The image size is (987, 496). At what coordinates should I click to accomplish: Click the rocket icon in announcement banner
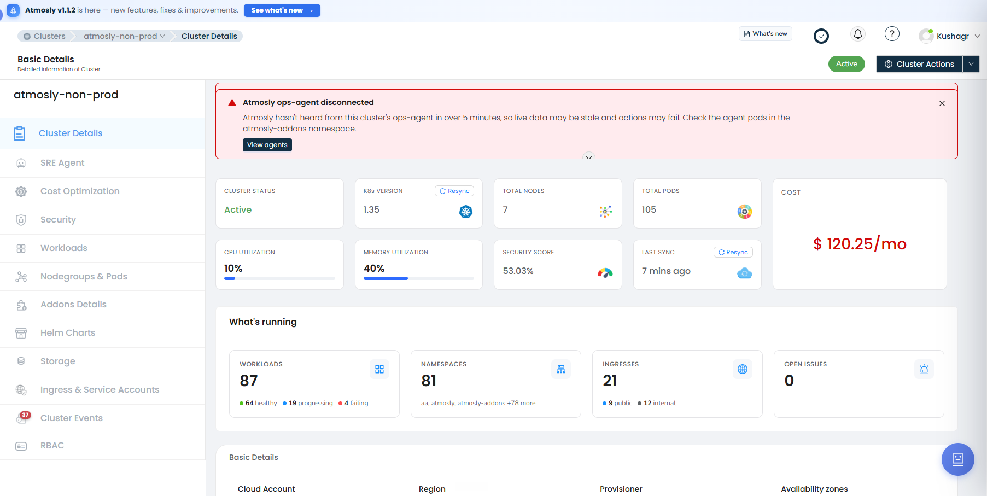pos(13,10)
